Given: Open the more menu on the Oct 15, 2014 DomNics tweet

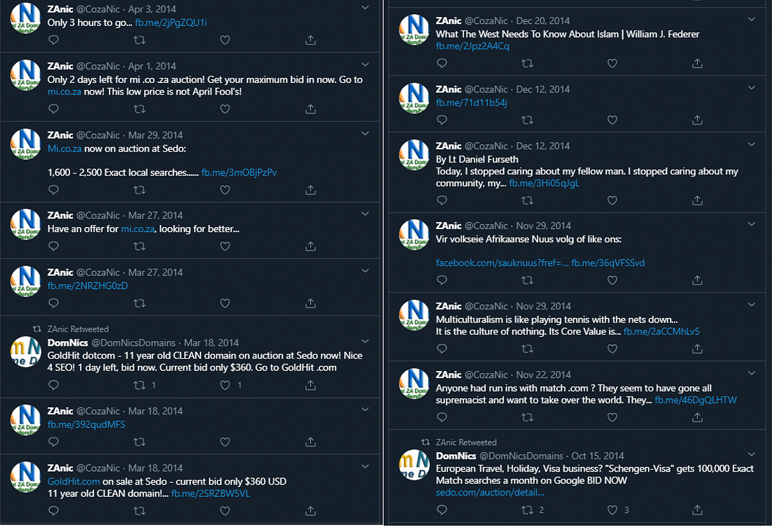Looking at the screenshot, I should (752, 453).
